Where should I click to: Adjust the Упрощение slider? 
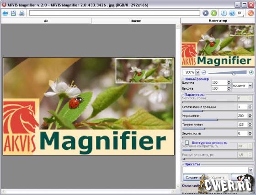click(218, 120)
